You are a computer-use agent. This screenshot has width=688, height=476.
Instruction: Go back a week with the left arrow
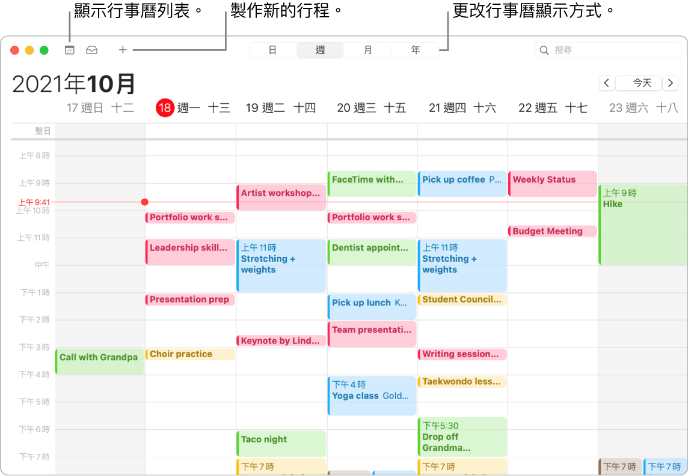[x=607, y=83]
